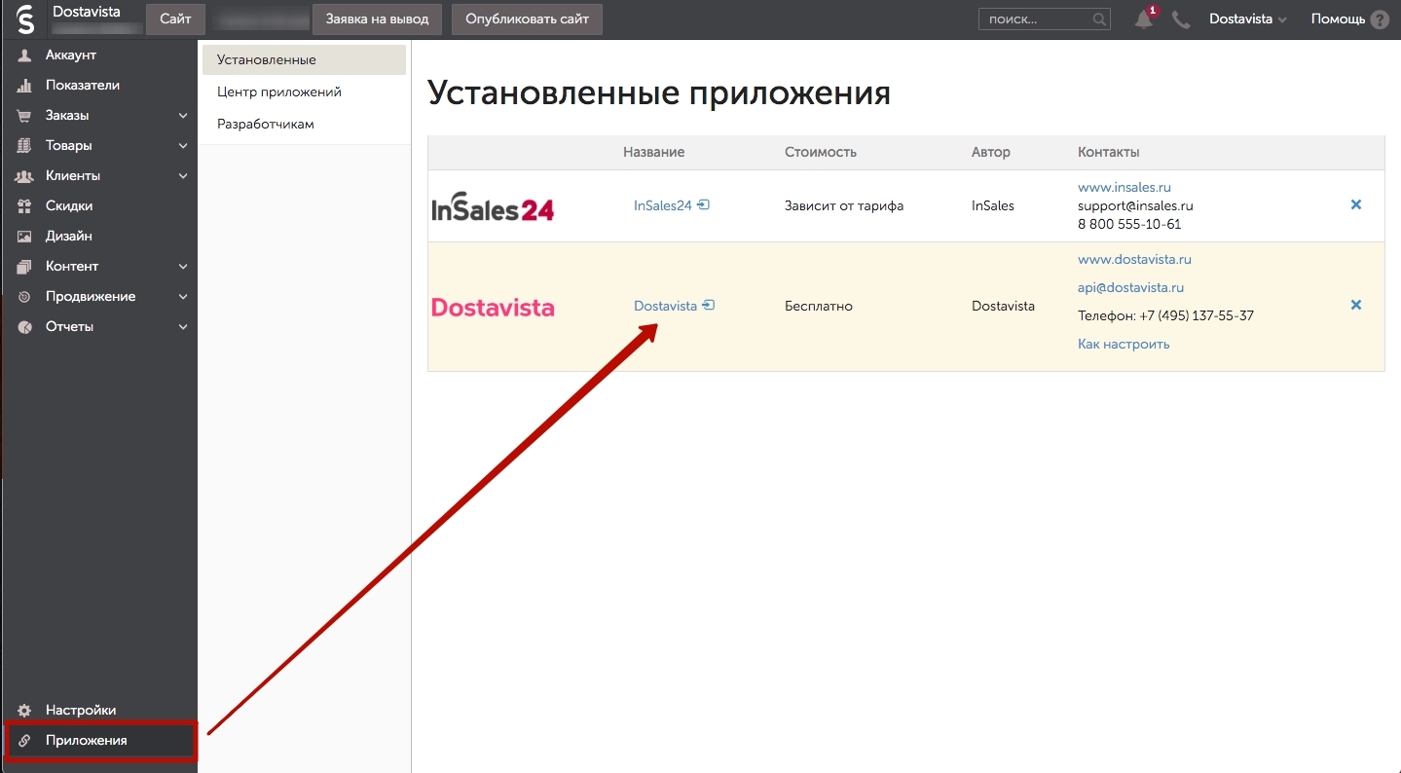Open the Dostavista account dropdown
This screenshot has height=773, width=1401.
[1248, 19]
